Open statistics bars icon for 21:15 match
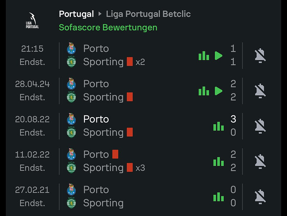Screen dimensions: 287x216 (x=204, y=56)
